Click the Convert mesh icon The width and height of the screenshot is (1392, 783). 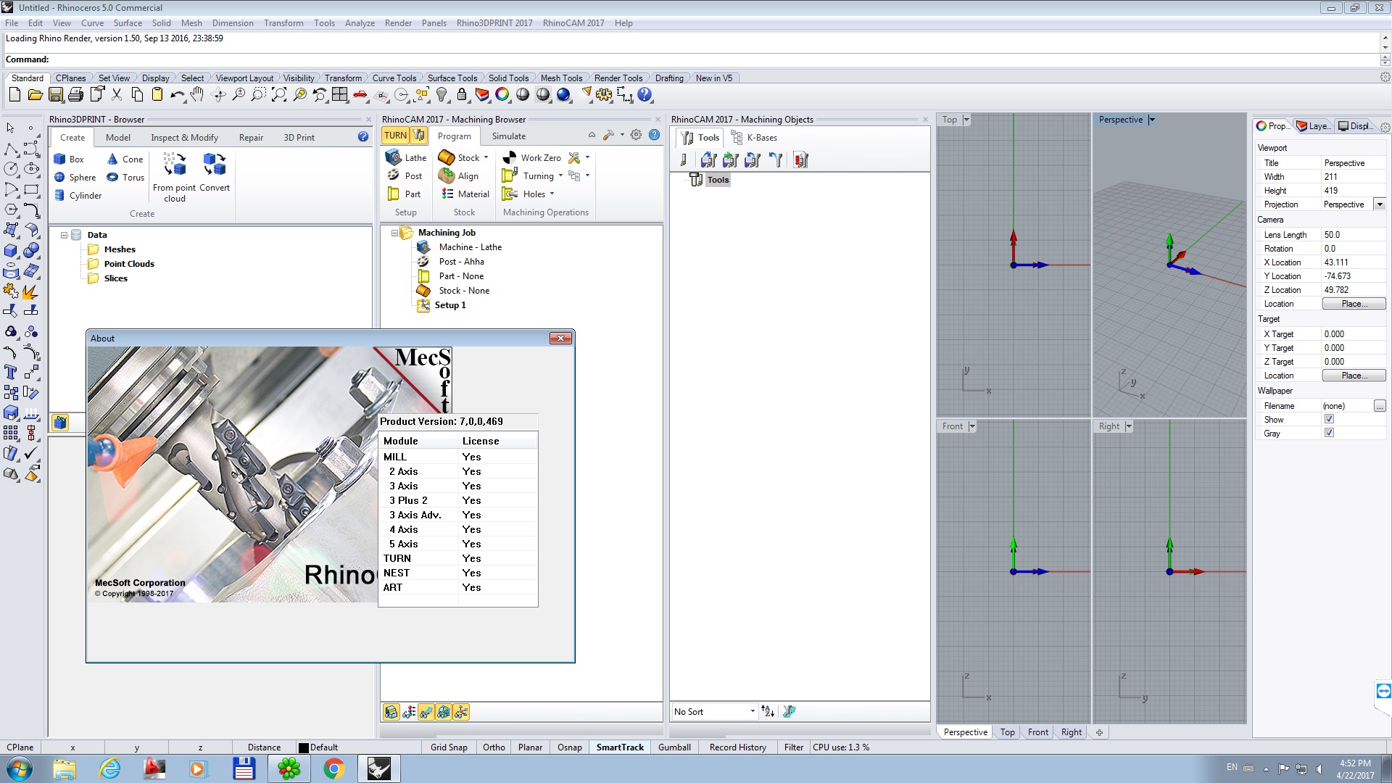pyautogui.click(x=215, y=173)
